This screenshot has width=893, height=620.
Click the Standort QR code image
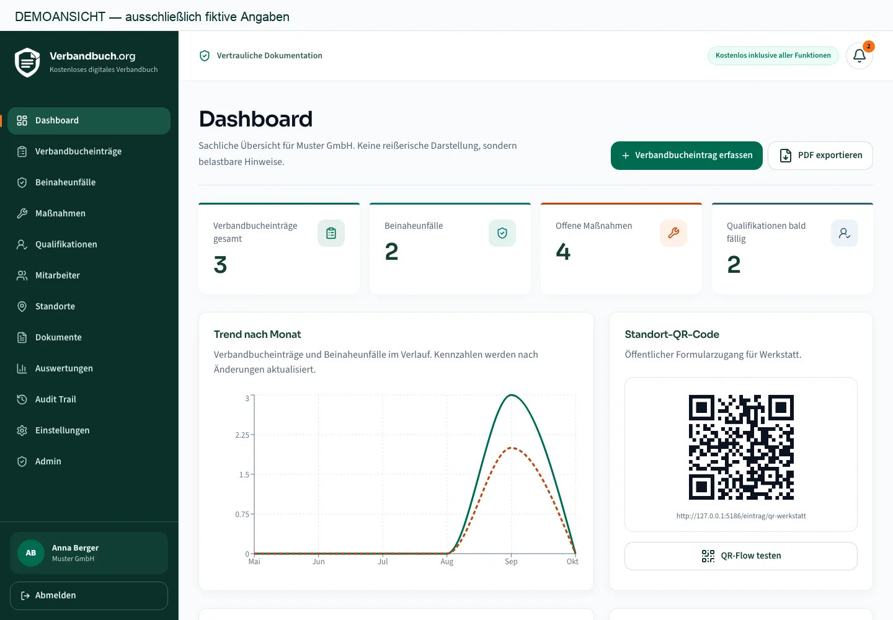(741, 447)
